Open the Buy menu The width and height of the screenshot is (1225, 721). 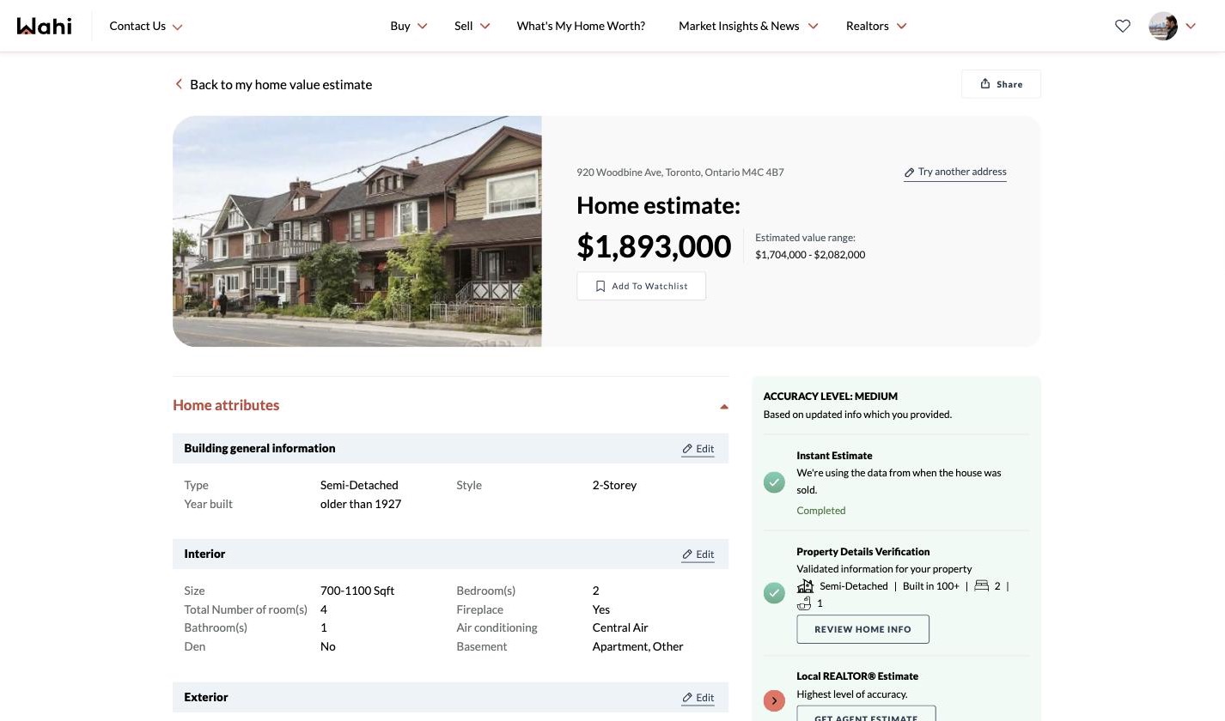(409, 26)
